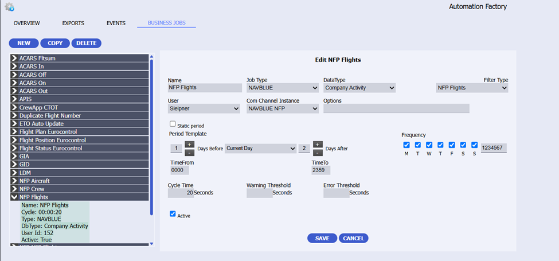Uncheck the Sunday frequency checkbox
Viewport: 559px width, 261px height.
click(x=475, y=145)
